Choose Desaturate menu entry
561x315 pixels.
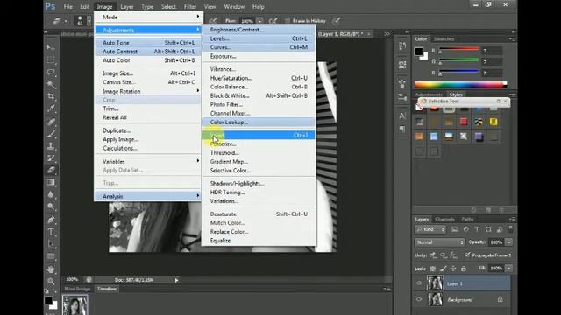(259, 213)
